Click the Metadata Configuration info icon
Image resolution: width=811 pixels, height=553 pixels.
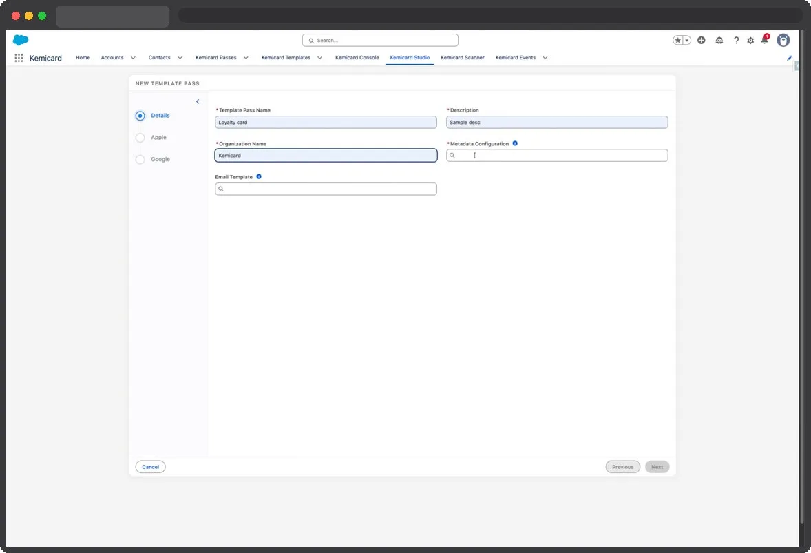[515, 143]
